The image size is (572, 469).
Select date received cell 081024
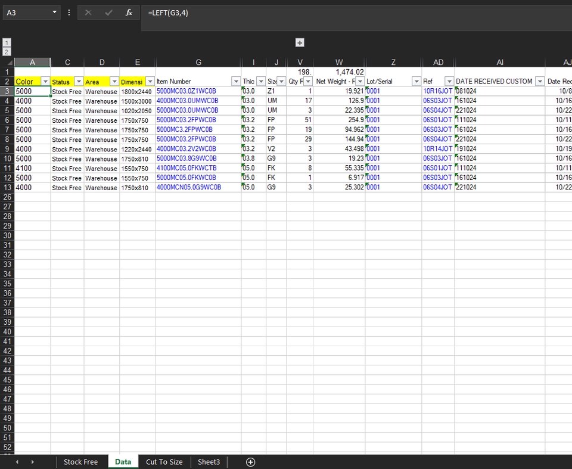click(500, 91)
